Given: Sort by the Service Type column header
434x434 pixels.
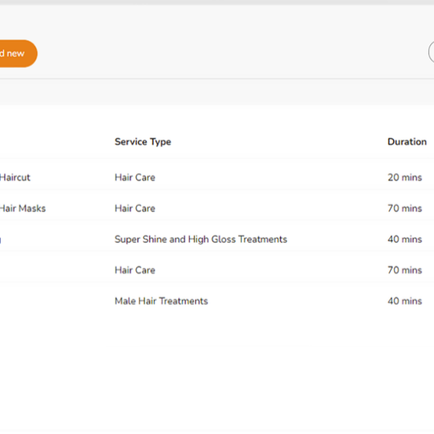Looking at the screenshot, I should (x=142, y=142).
